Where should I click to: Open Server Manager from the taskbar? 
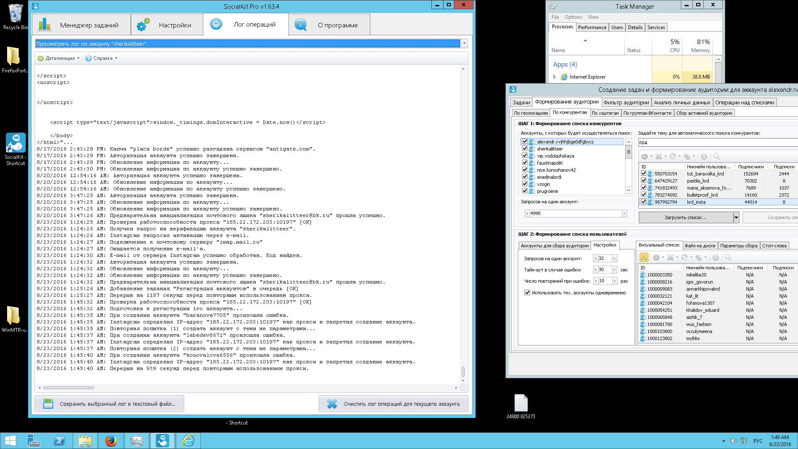pos(34,441)
